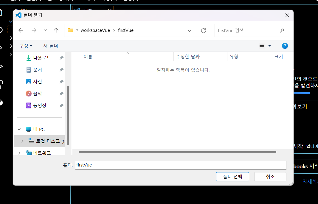Click pin icon next to 다운로드
Viewport: 318px width, 204px height.
[x=61, y=58]
